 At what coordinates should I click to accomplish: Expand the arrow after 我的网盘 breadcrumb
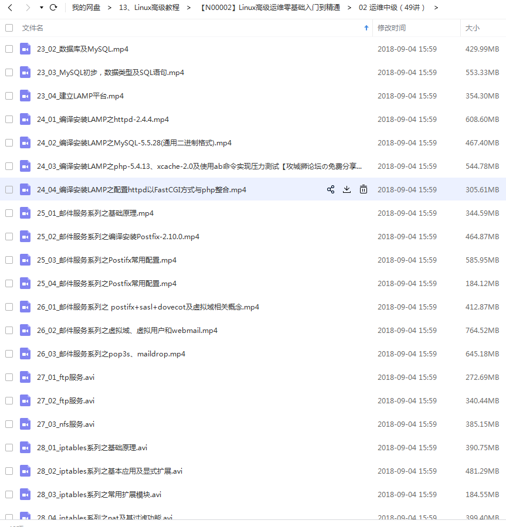[x=110, y=8]
